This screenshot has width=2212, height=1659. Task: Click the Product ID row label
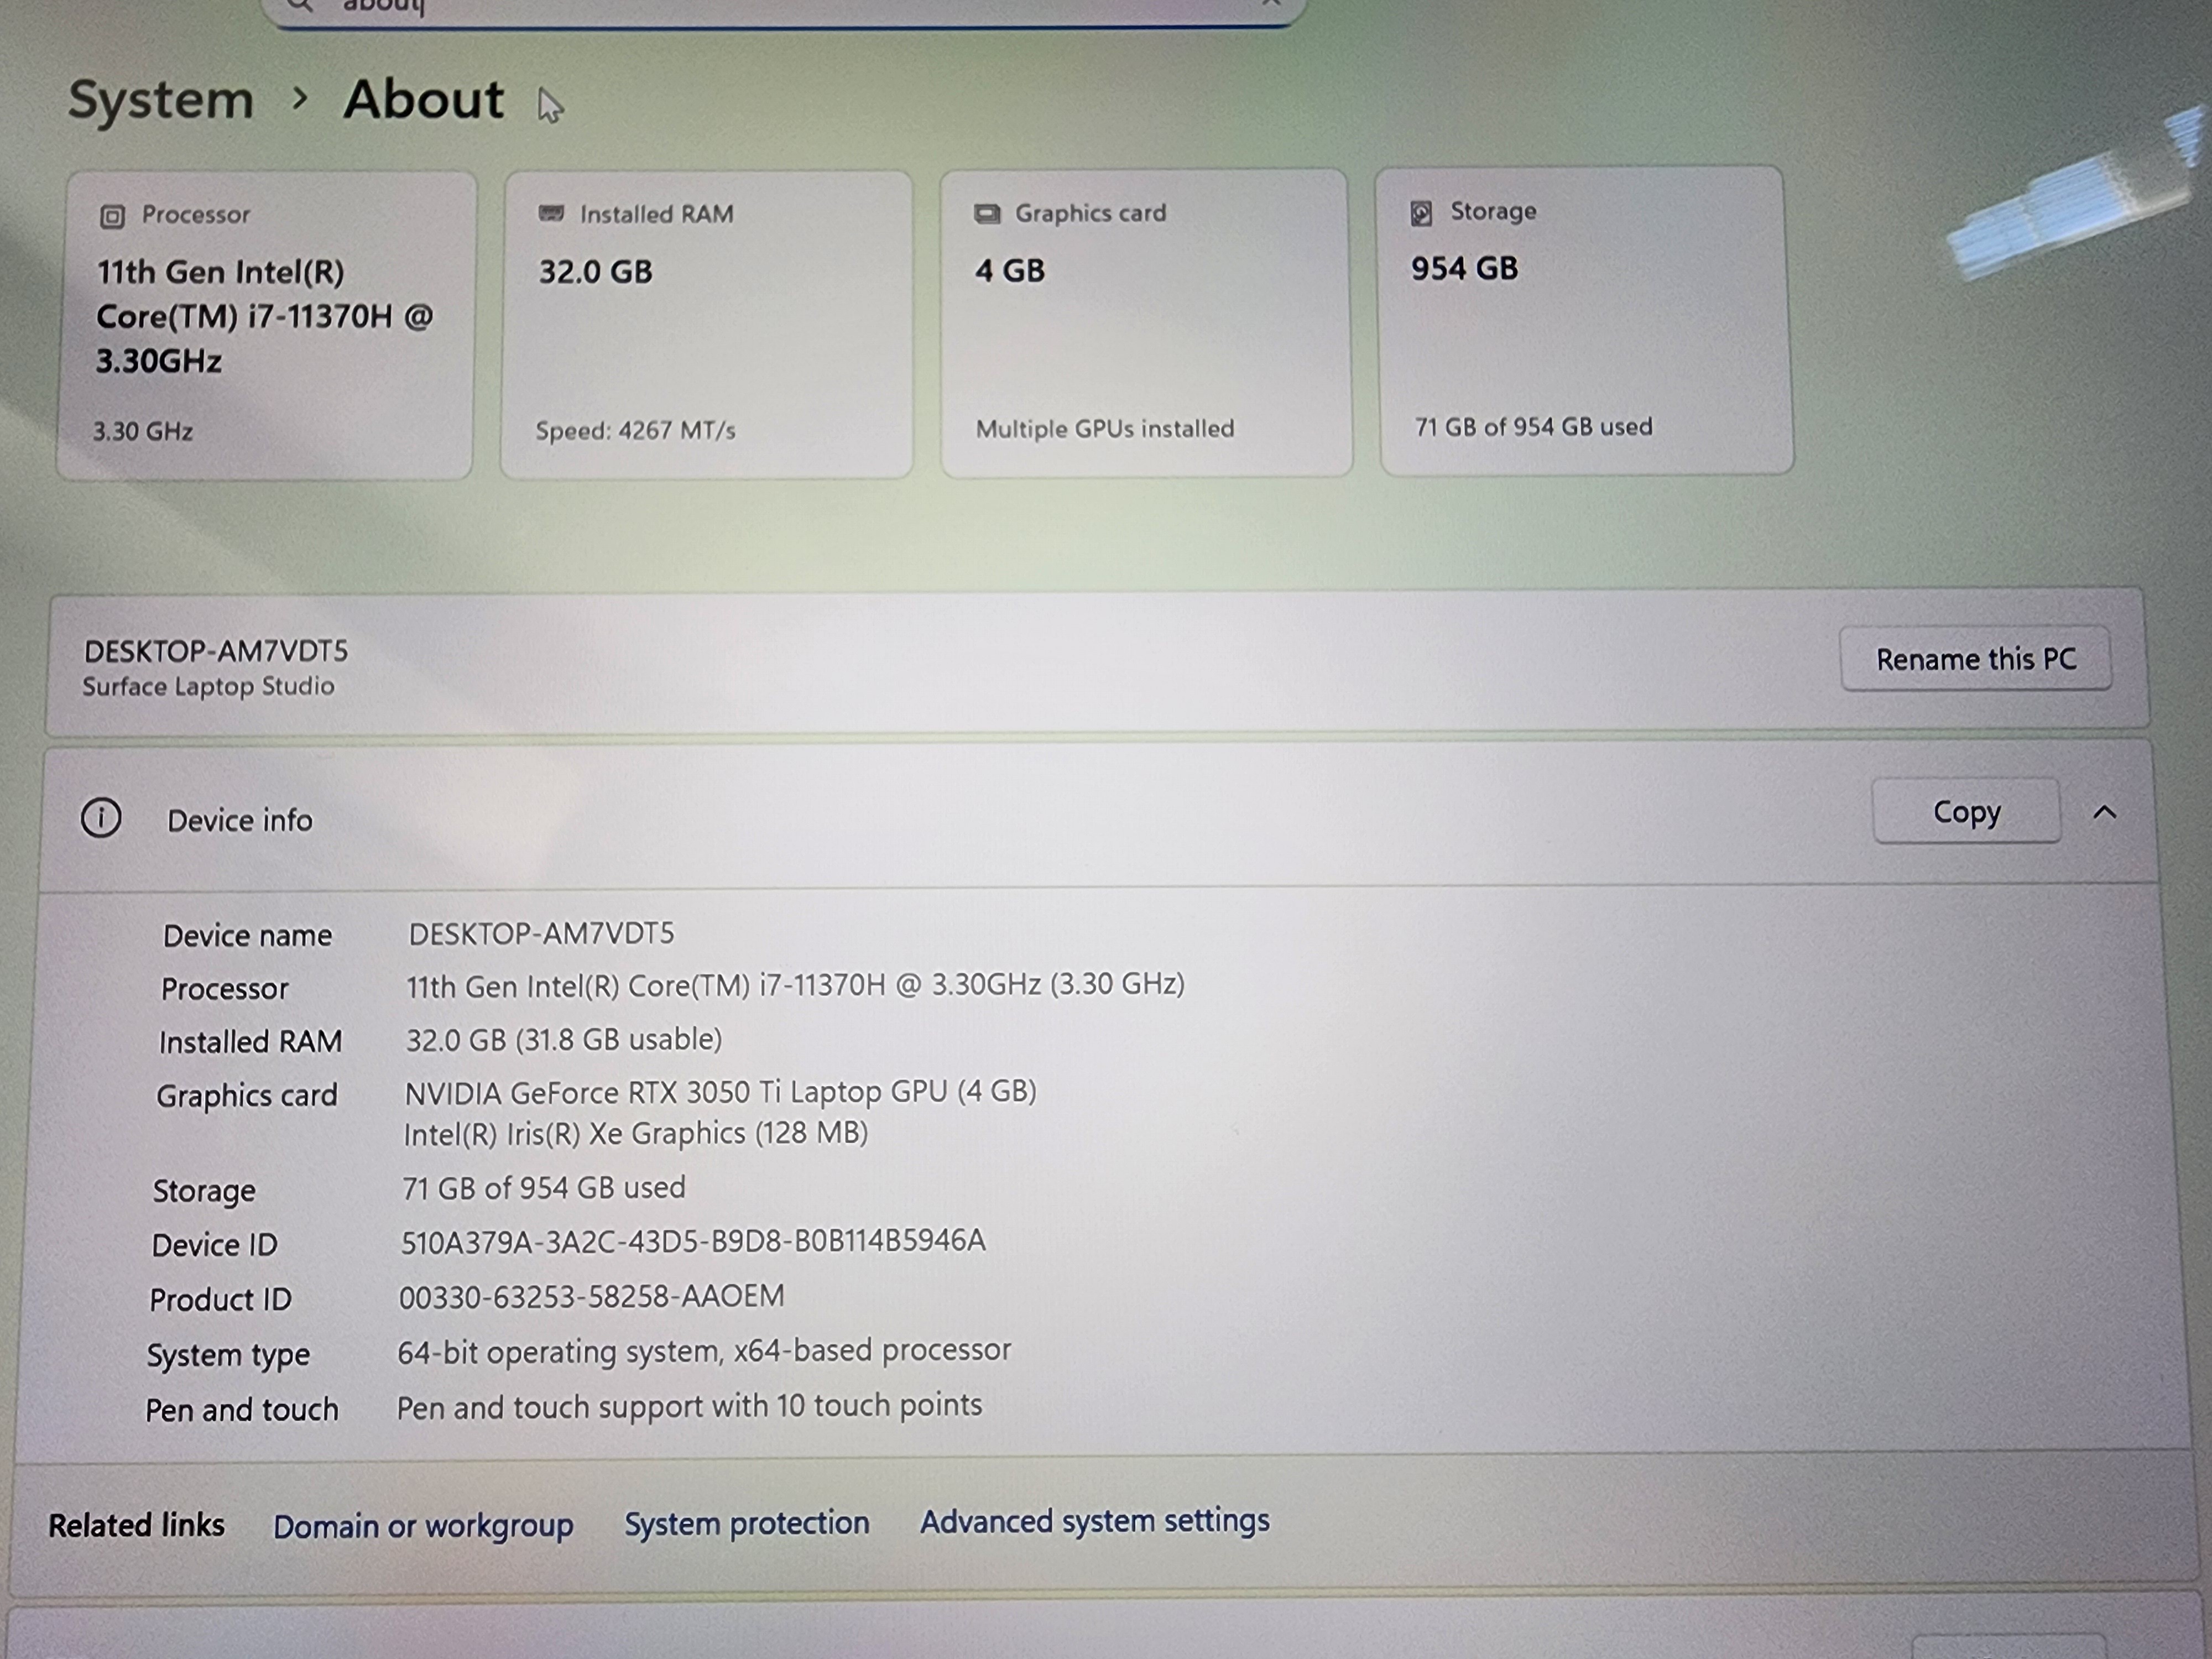[220, 1300]
